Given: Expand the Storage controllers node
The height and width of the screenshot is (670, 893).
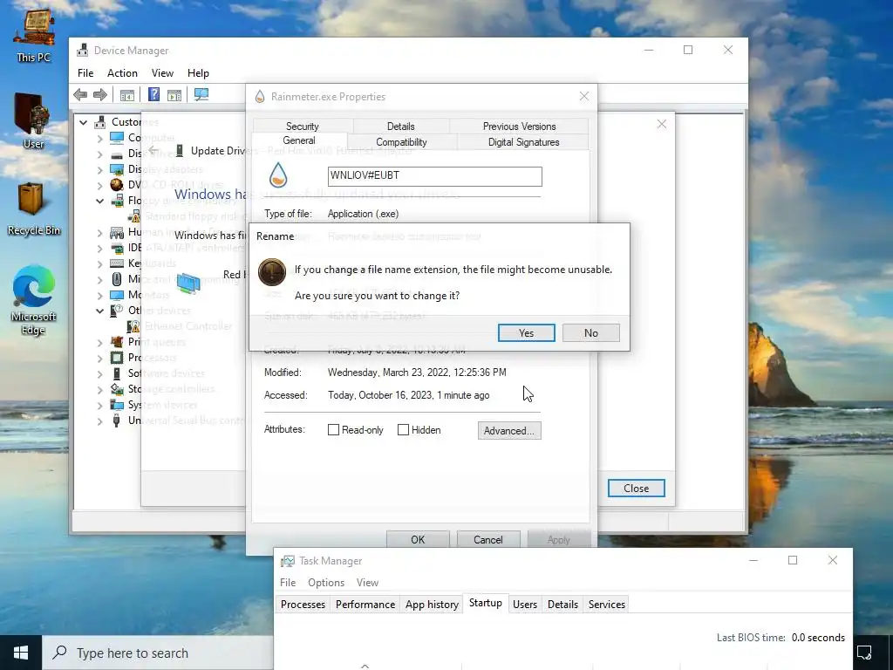Looking at the screenshot, I should tap(100, 389).
